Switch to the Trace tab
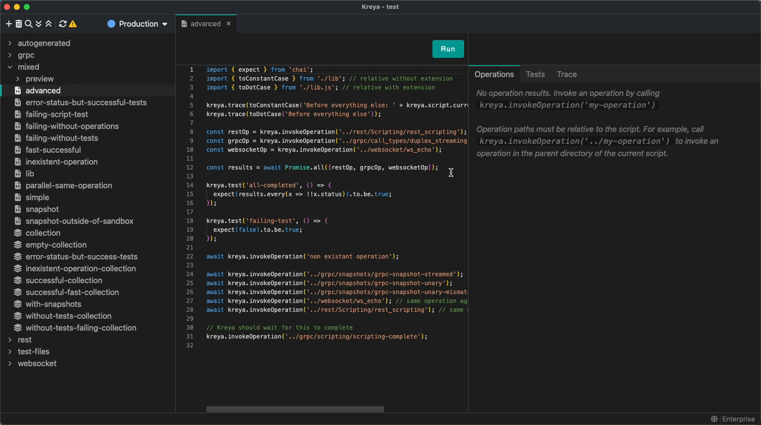This screenshot has width=761, height=425. pyautogui.click(x=567, y=74)
